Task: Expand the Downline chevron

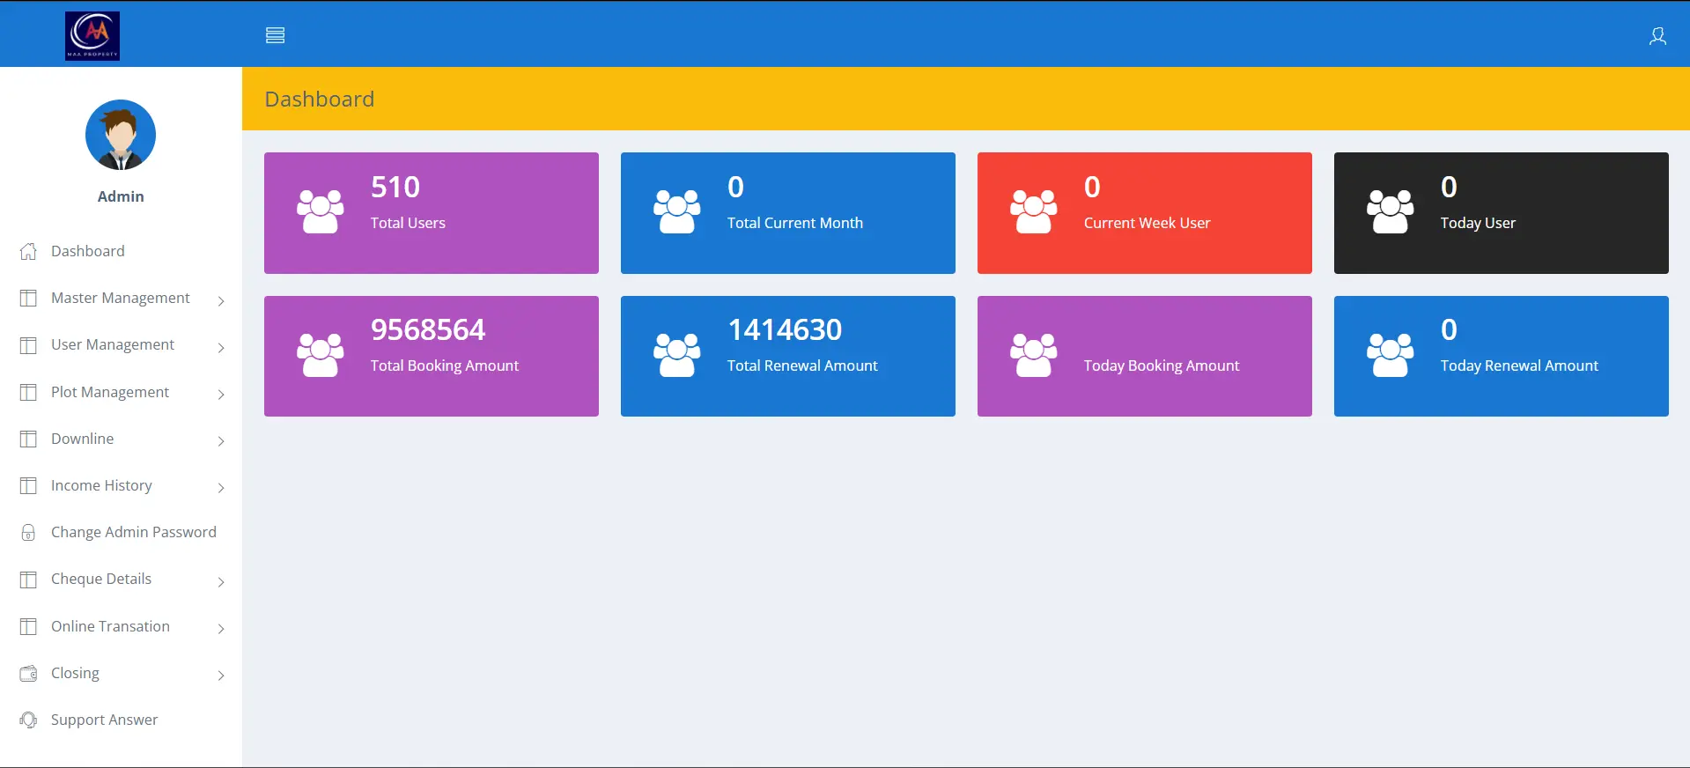Action: click(x=221, y=440)
